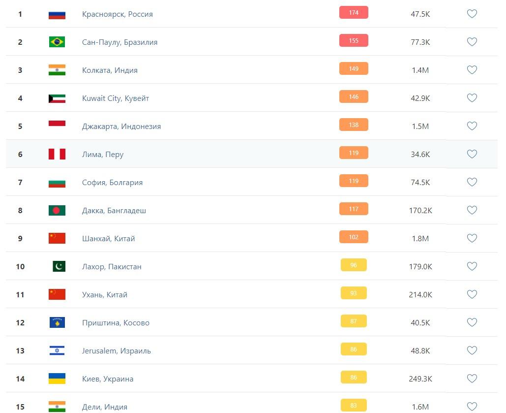Click the yellow 96 badge for Лахор
The width and height of the screenshot is (506, 413).
click(x=354, y=265)
